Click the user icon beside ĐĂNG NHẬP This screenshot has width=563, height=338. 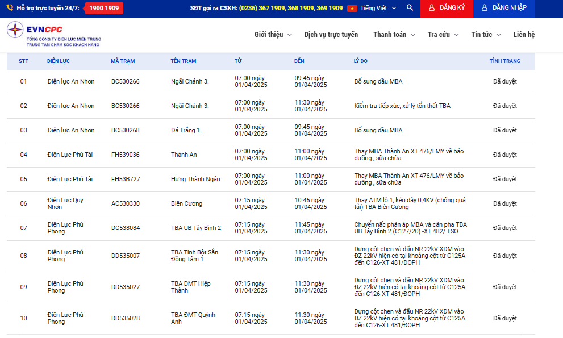tap(485, 8)
